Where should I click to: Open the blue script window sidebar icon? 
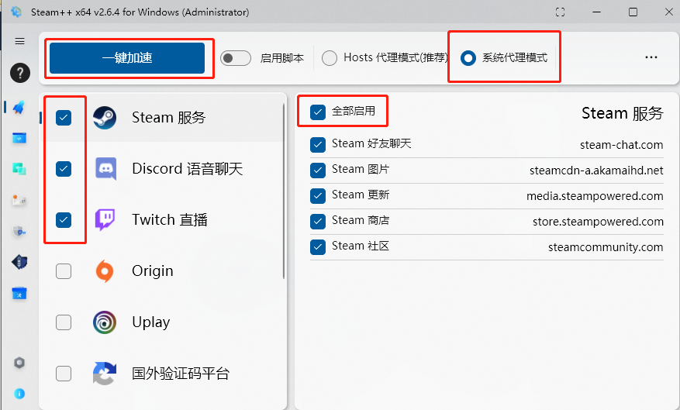pos(19,138)
